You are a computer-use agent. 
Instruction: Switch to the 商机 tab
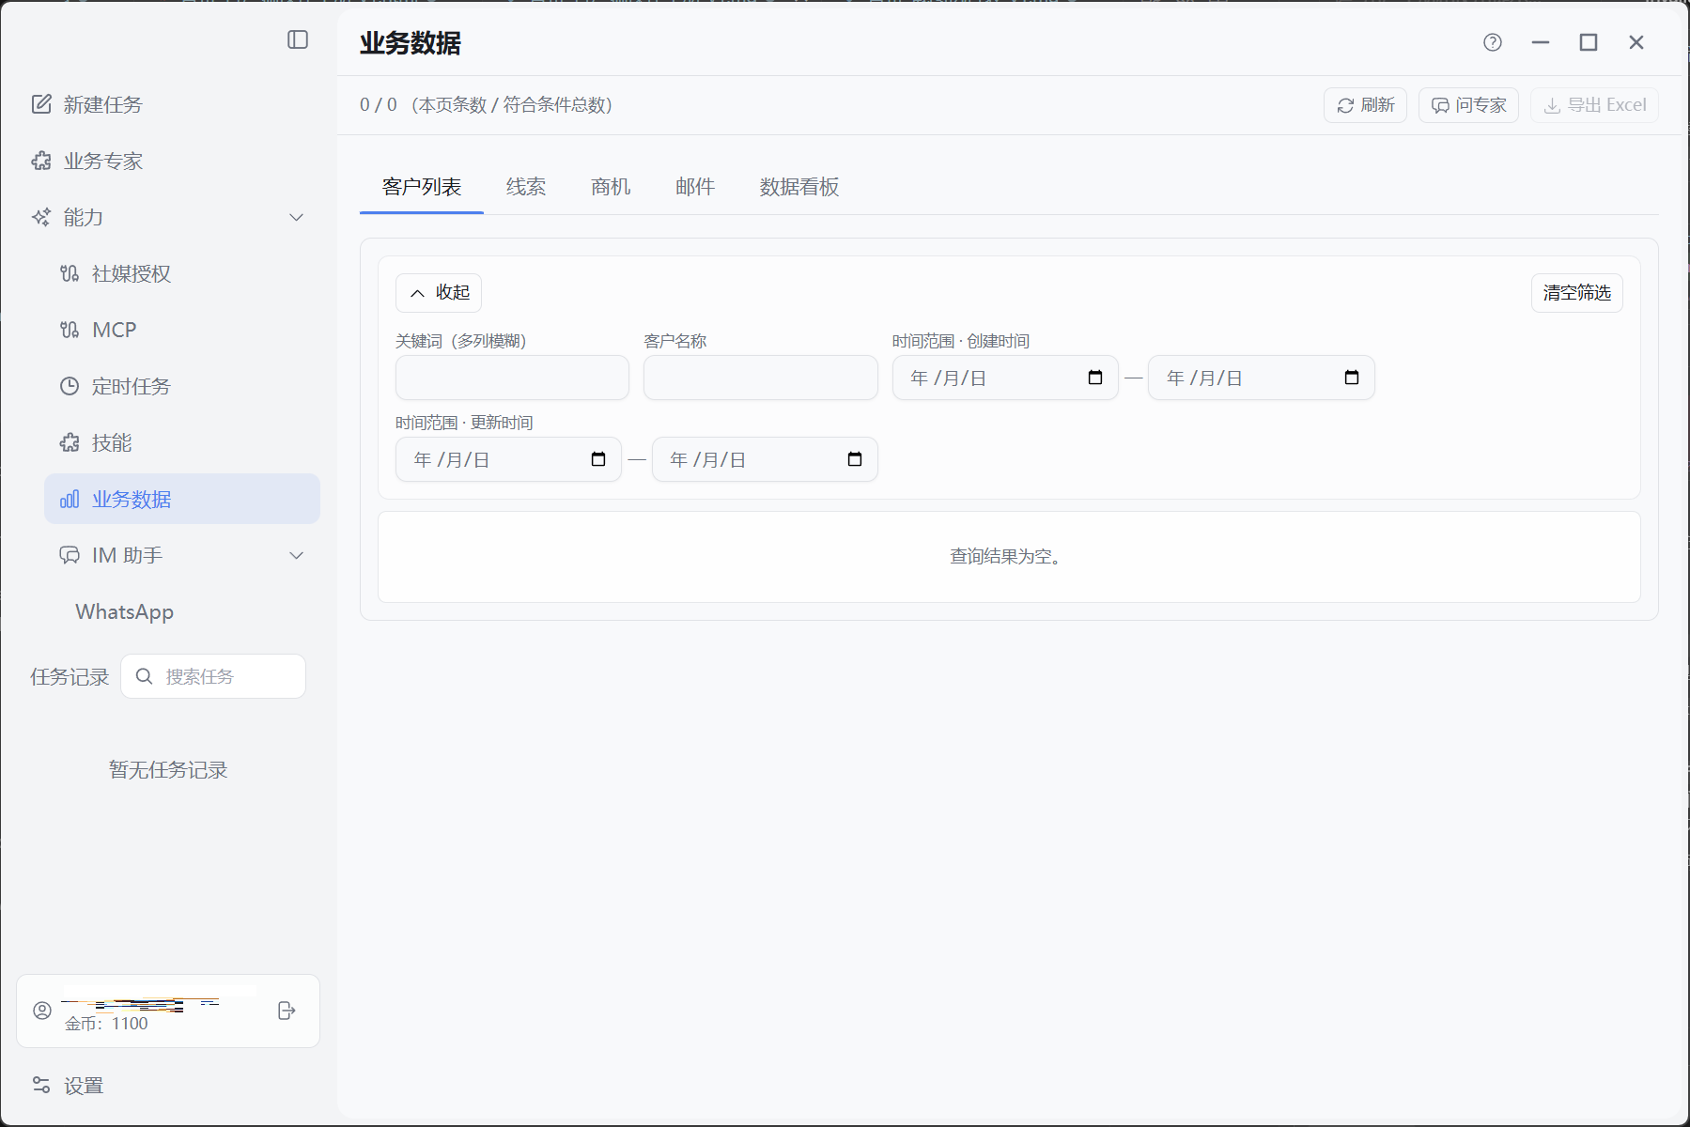611,187
